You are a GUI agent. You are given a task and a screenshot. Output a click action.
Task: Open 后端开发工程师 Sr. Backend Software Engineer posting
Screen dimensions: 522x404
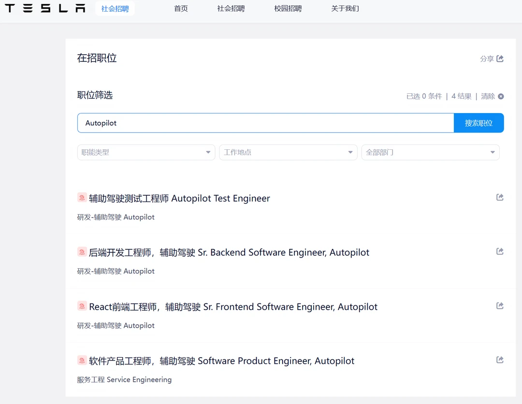tap(229, 253)
